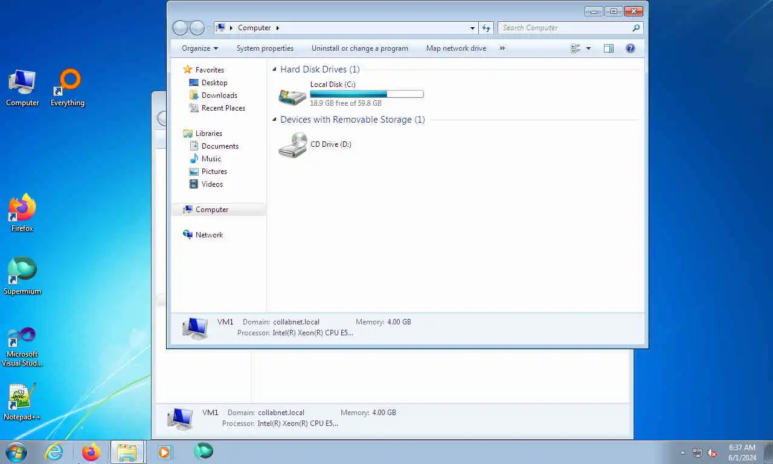773x464 pixels.
Task: Expand the arrow after Computer in address bar
Action: (278, 28)
